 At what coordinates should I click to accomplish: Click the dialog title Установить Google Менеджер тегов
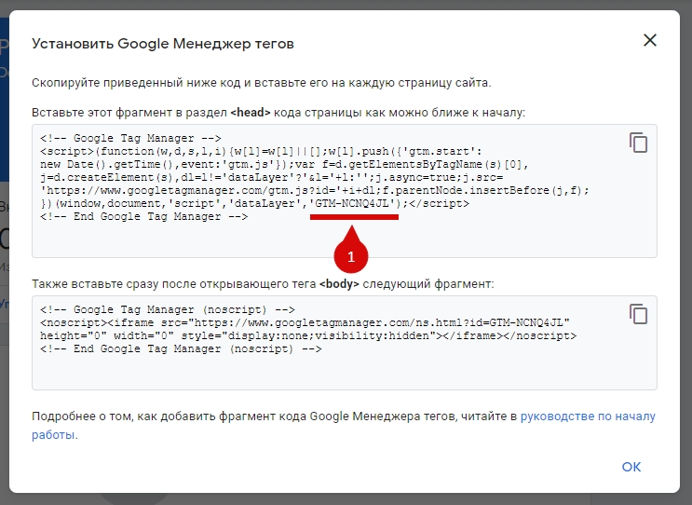pyautogui.click(x=163, y=43)
